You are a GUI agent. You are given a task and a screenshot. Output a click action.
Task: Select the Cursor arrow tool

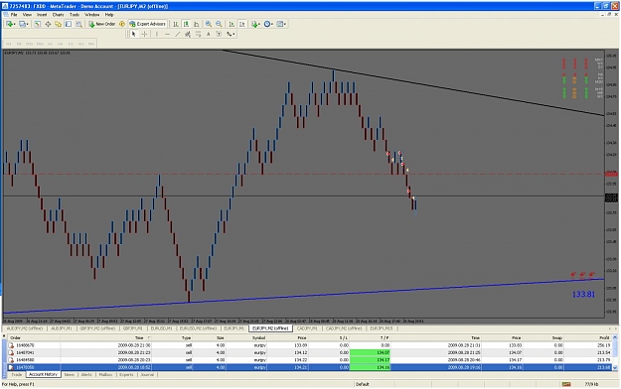133,35
